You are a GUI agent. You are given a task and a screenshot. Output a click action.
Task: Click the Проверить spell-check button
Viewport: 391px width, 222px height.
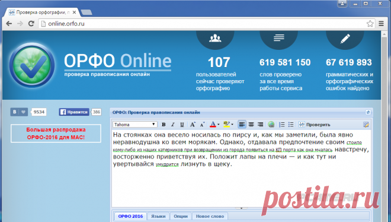pyautogui.click(x=315, y=125)
